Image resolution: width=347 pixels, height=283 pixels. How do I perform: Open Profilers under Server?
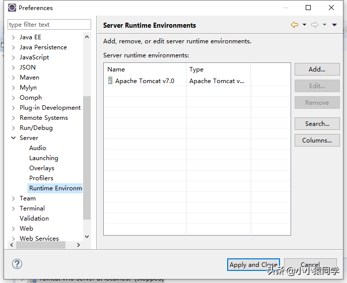[x=41, y=178]
